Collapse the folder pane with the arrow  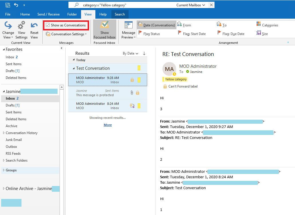pyautogui.click(x=62, y=48)
